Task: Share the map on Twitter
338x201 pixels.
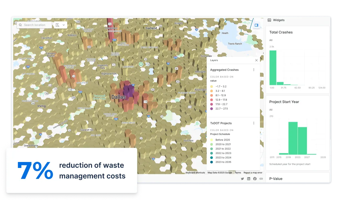Action: 242,179
